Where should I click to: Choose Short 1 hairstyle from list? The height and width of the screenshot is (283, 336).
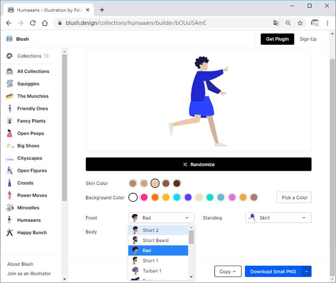[158, 261]
